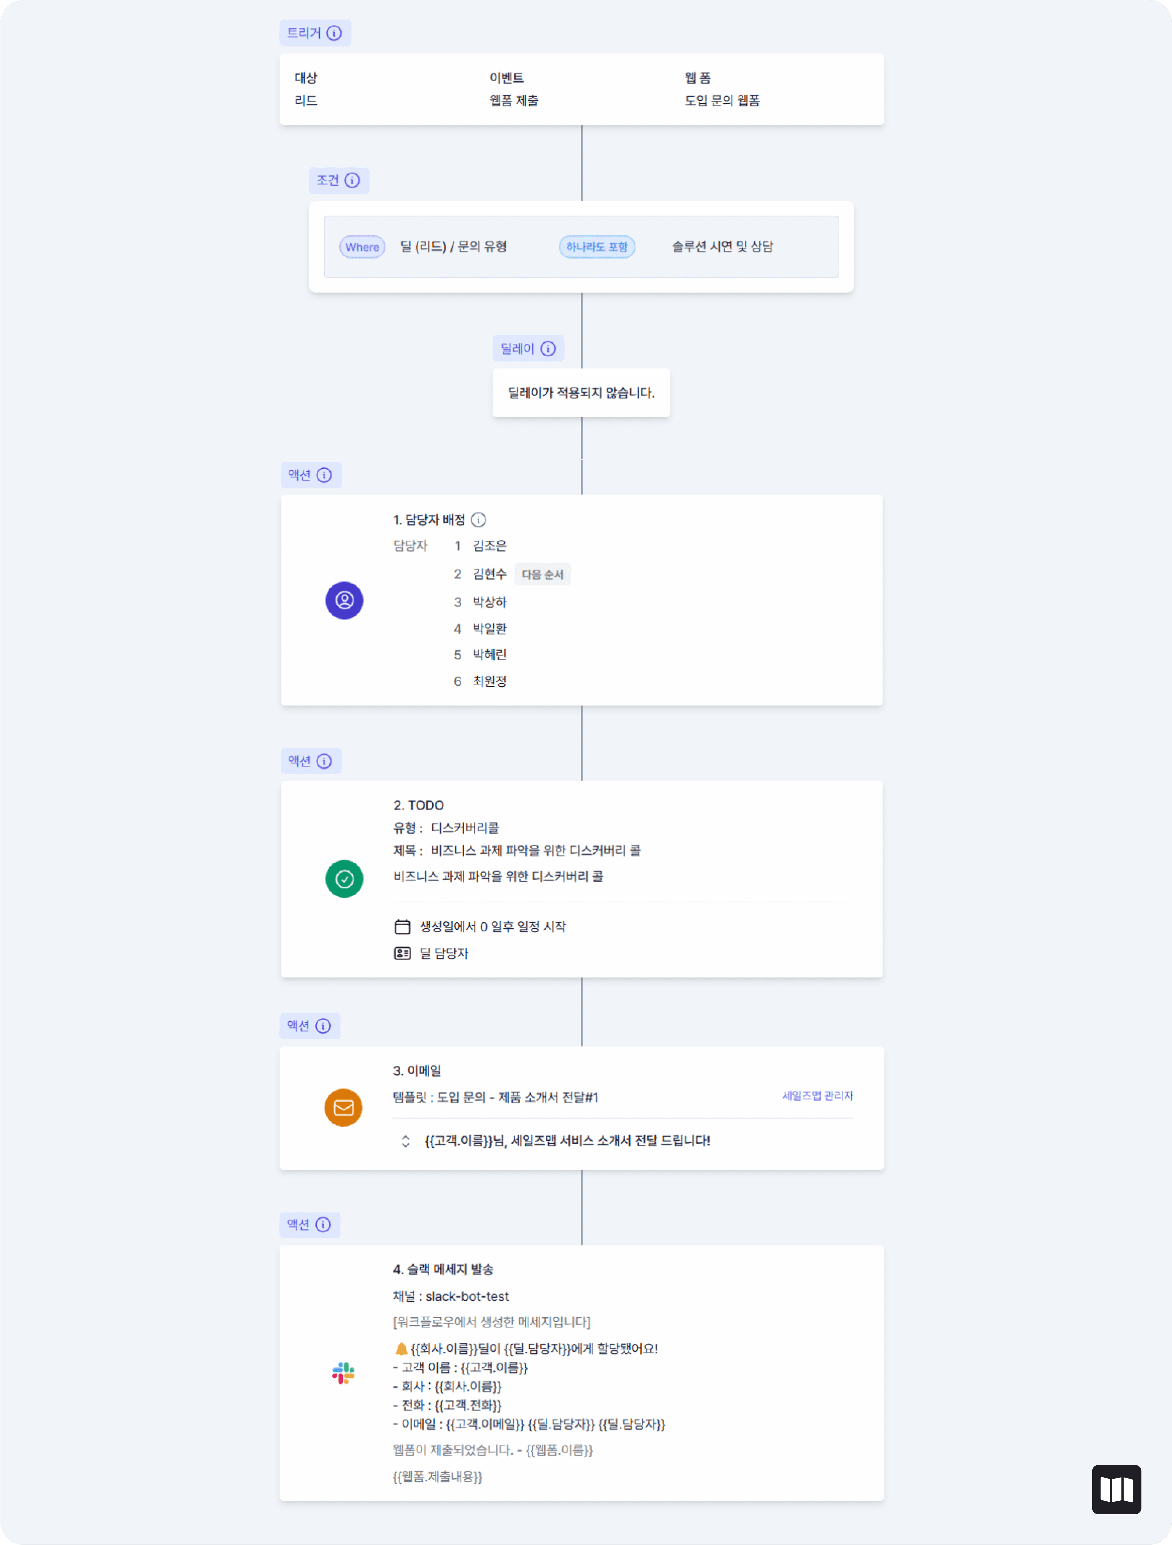Click the TODO 제목 line
The height and width of the screenshot is (1545, 1172).
pos(517,851)
